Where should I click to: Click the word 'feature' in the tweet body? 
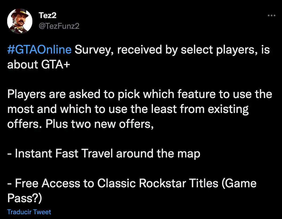pos(196,94)
